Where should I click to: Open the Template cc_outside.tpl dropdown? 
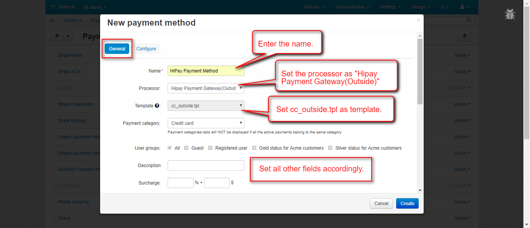(x=206, y=105)
